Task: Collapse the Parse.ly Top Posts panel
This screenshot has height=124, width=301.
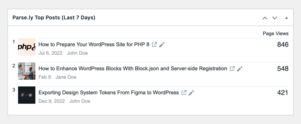Action: click(x=286, y=18)
